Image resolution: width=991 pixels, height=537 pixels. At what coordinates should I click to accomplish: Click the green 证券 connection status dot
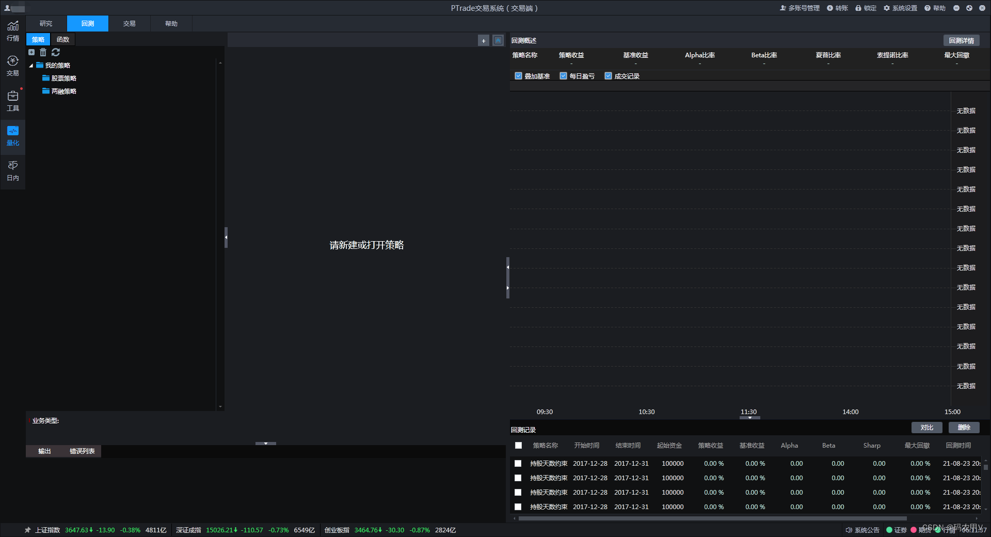889,530
